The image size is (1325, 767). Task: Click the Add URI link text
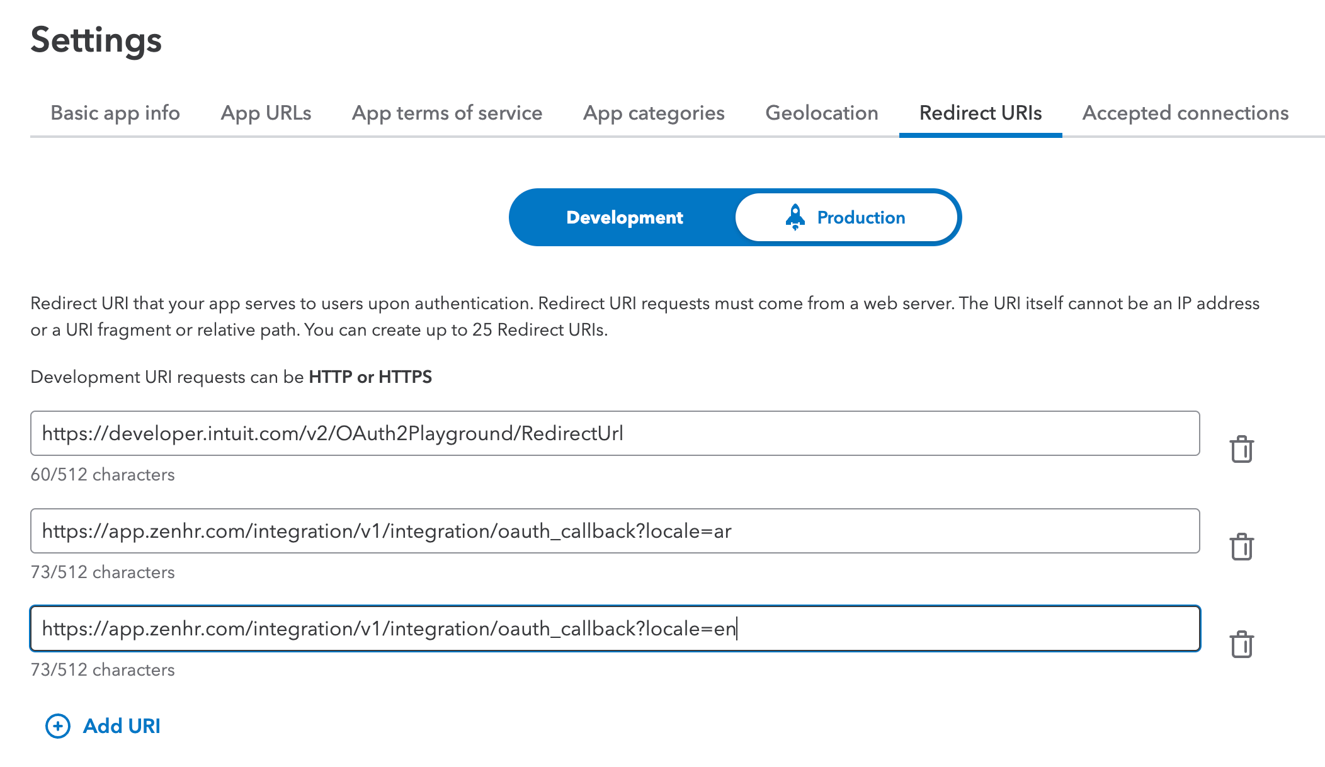pos(122,726)
